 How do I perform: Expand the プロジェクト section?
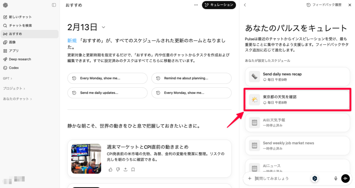tap(14, 88)
